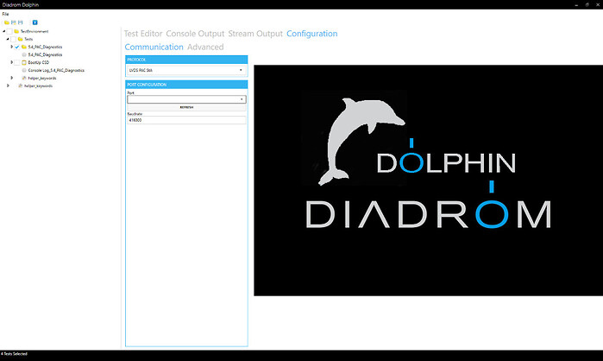Click the yellow BootUp CSD suite icon
Screen dimensions: 603x361
click(24, 62)
